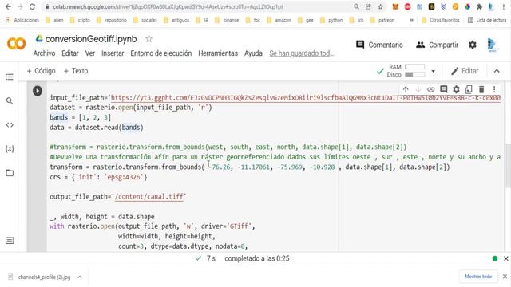Move cell down with arrow icon
Viewport: 511px width, 287px height.
pyautogui.click(x=418, y=89)
